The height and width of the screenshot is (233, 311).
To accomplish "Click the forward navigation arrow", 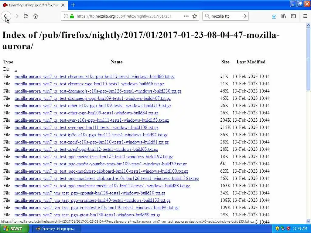I will pos(16,16).
